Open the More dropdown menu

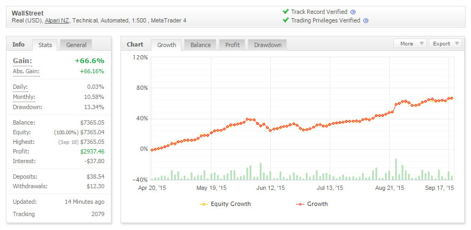[x=410, y=43]
